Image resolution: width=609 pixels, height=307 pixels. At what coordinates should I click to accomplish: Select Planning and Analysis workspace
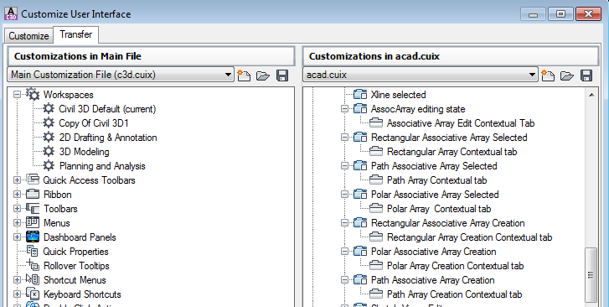click(x=102, y=166)
